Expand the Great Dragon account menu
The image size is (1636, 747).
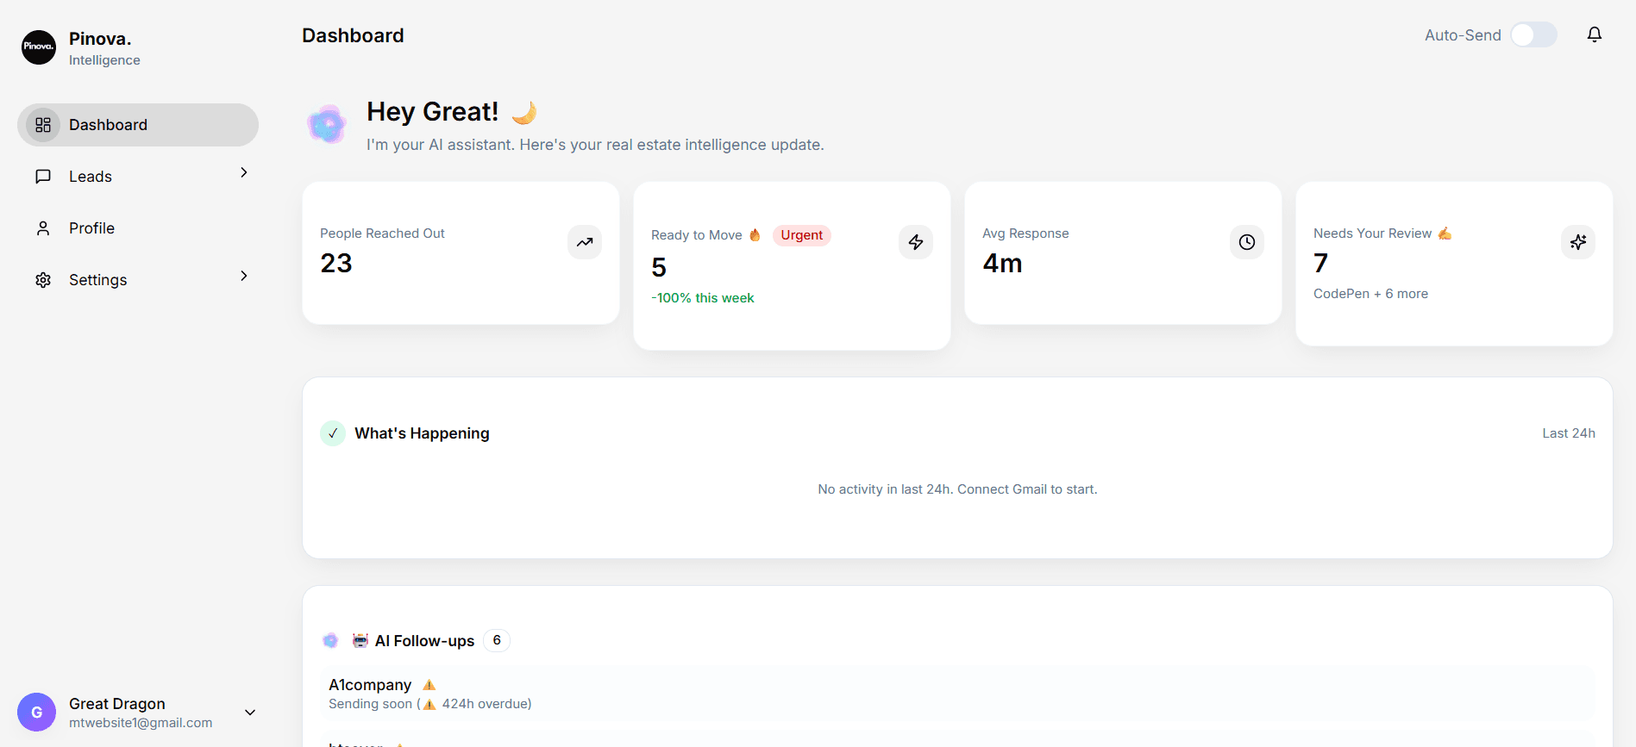249,713
